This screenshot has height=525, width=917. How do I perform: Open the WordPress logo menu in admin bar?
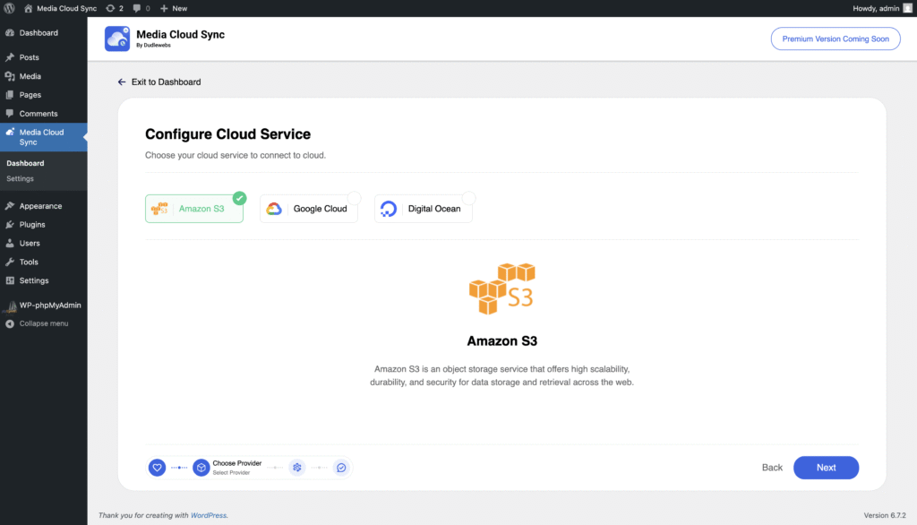(x=9, y=8)
